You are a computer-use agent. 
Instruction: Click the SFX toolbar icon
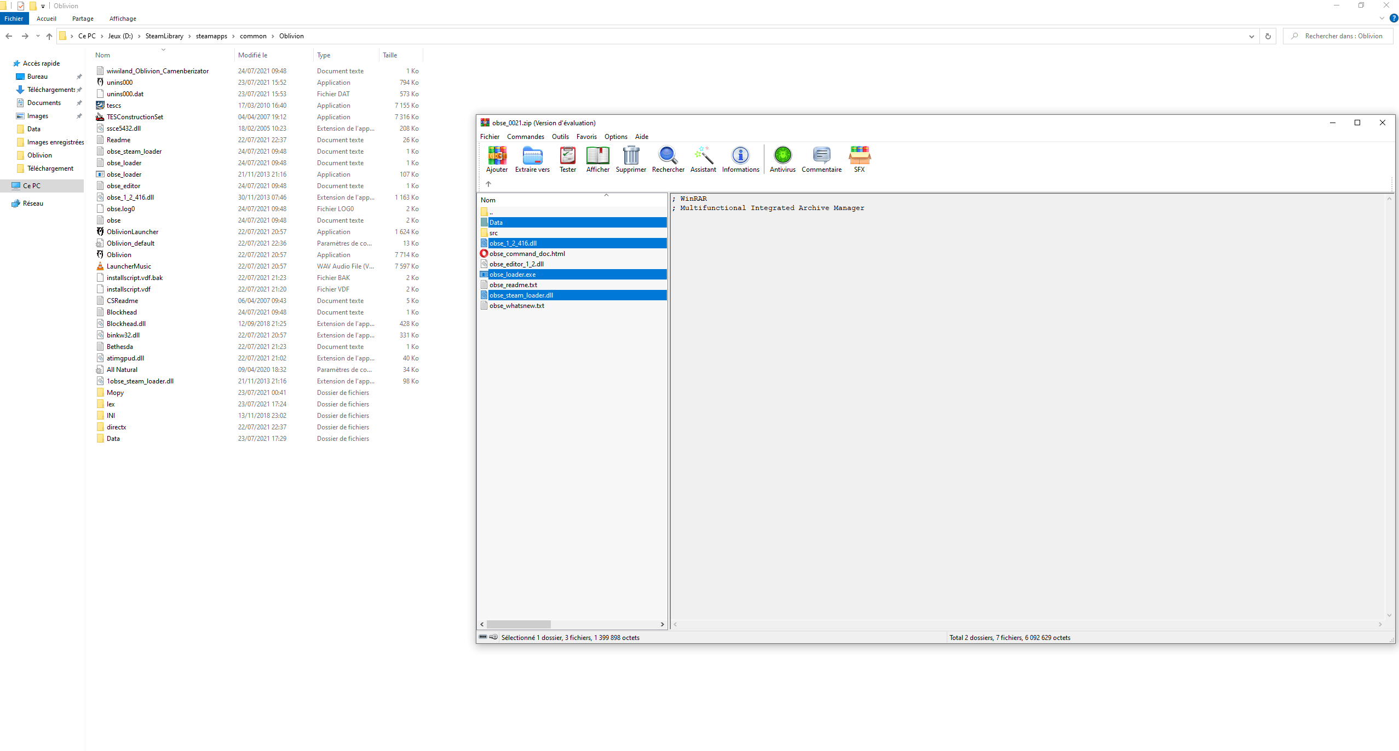859,159
